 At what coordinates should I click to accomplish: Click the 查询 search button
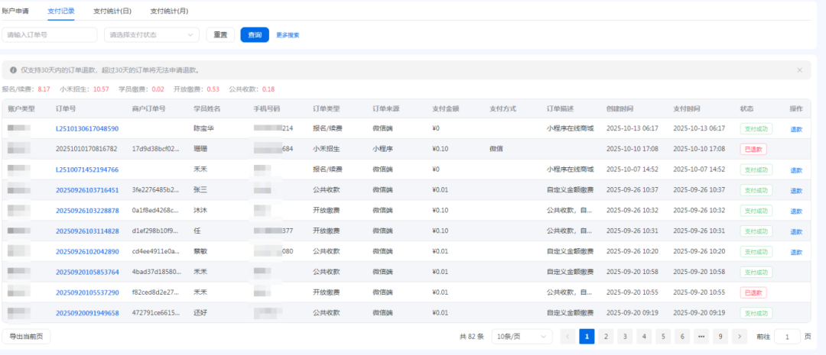255,35
